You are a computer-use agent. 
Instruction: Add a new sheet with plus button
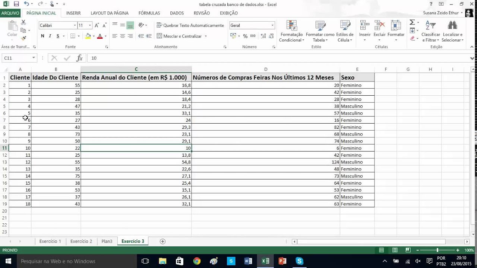162,241
